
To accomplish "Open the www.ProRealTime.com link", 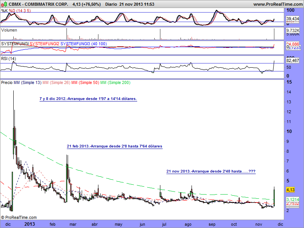I will tap(278, 4).
